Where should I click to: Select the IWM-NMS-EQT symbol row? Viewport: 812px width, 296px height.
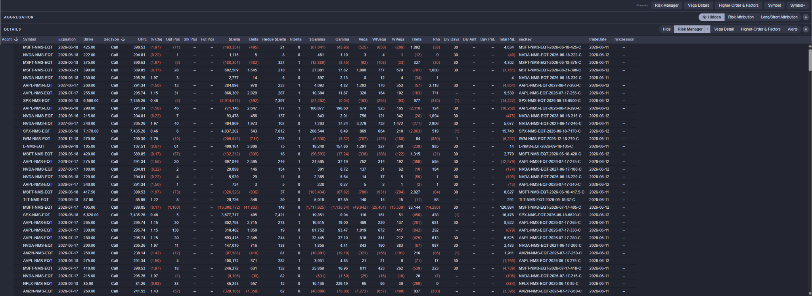36,139
